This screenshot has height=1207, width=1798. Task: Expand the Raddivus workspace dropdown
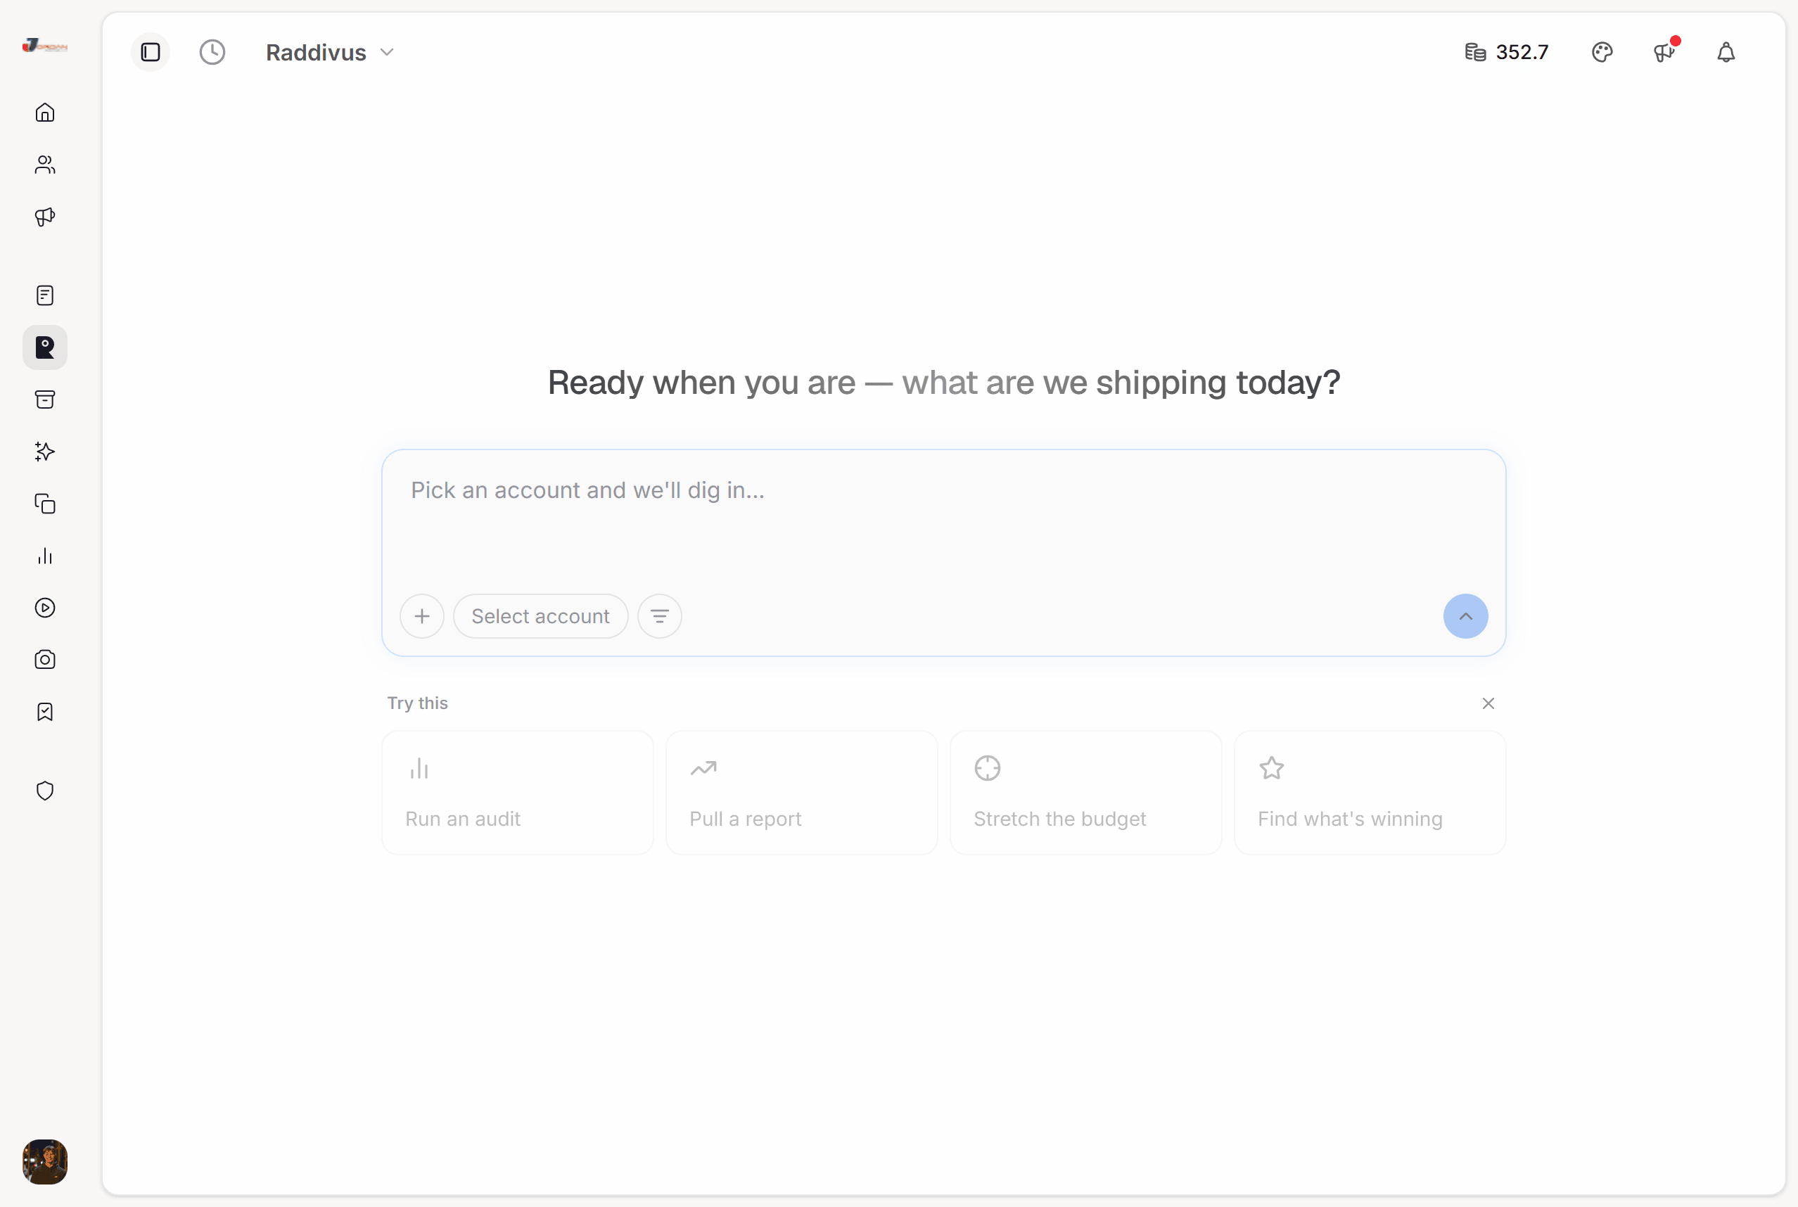(330, 52)
